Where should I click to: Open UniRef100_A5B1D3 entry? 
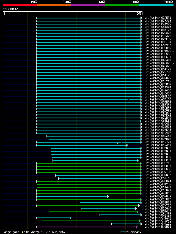[158, 99]
